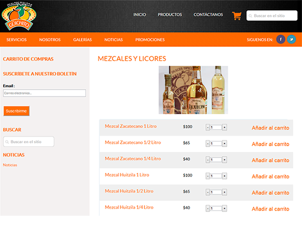Screen dimensions: 302x226
Task: Open Mezcal Huitzila 1/2 Litro product
Action: tap(129, 191)
